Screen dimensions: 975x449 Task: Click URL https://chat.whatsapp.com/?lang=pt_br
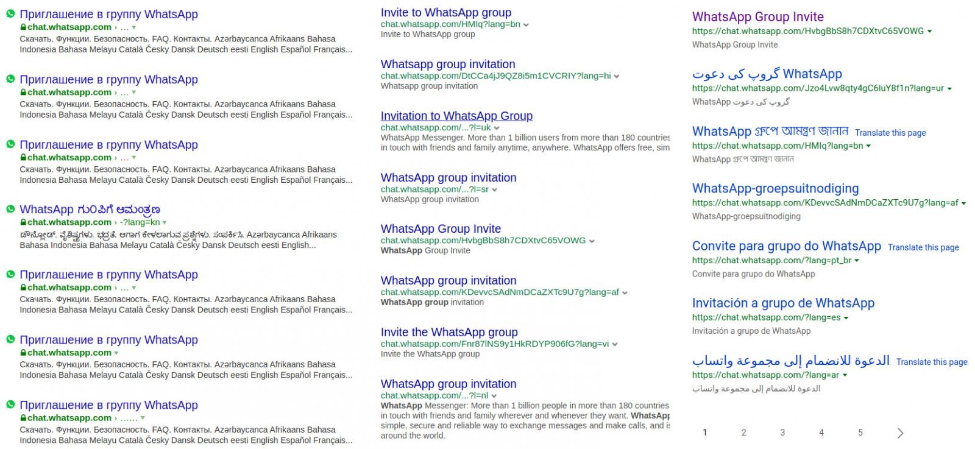[771, 260]
